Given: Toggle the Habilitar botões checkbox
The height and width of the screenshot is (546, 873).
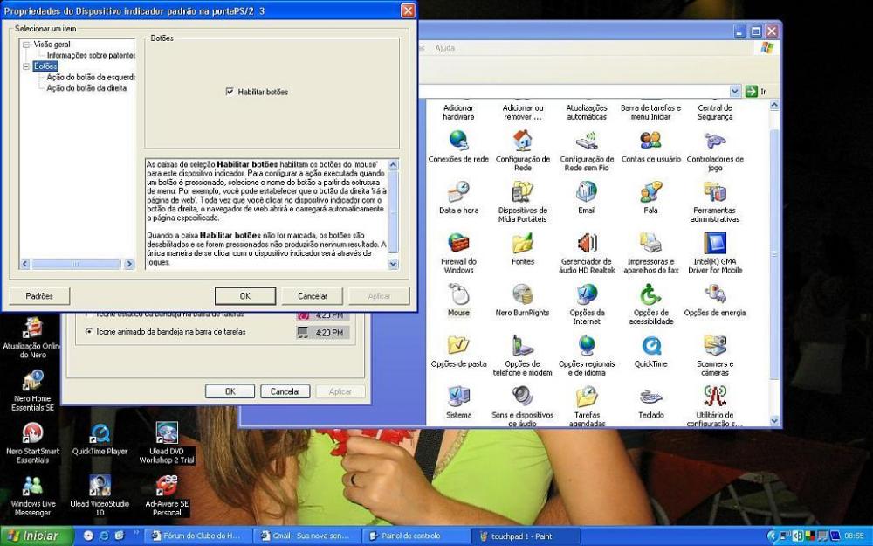Looking at the screenshot, I should (230, 92).
